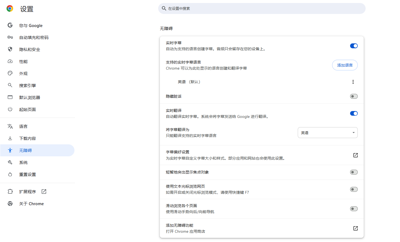Screen dimensions: 400x242
Task: Open 隐私和安全 settings
Action: [37, 49]
